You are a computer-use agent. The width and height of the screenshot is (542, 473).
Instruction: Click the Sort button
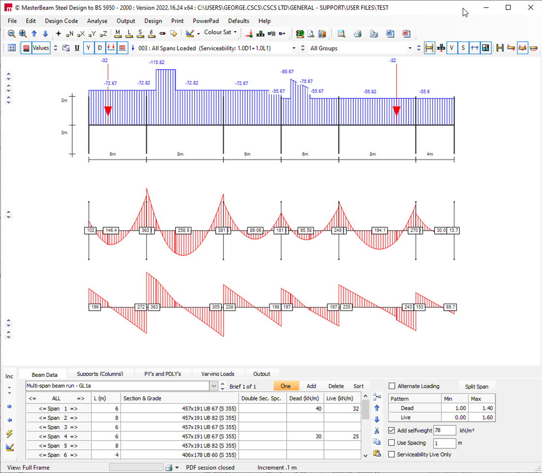pos(358,386)
